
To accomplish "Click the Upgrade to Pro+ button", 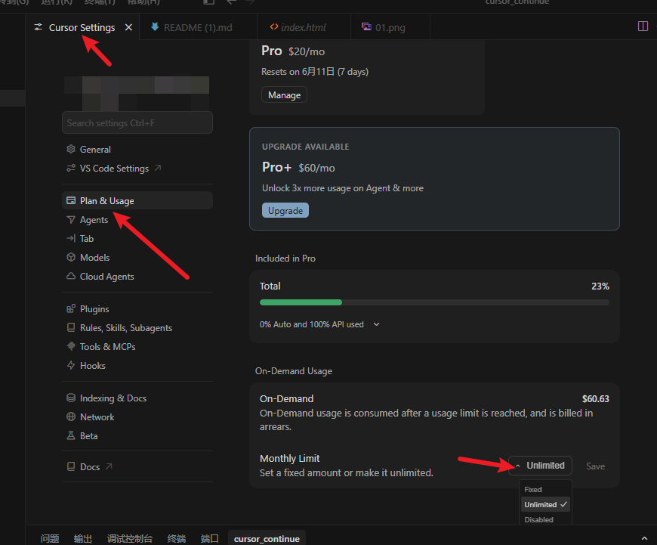I will pyautogui.click(x=285, y=210).
